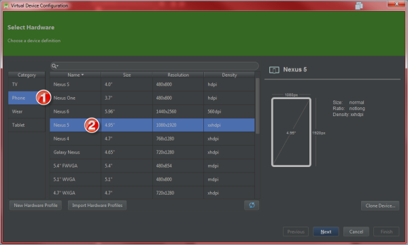
Task: Click the Import Hardware Profiles button
Action: (x=97, y=205)
